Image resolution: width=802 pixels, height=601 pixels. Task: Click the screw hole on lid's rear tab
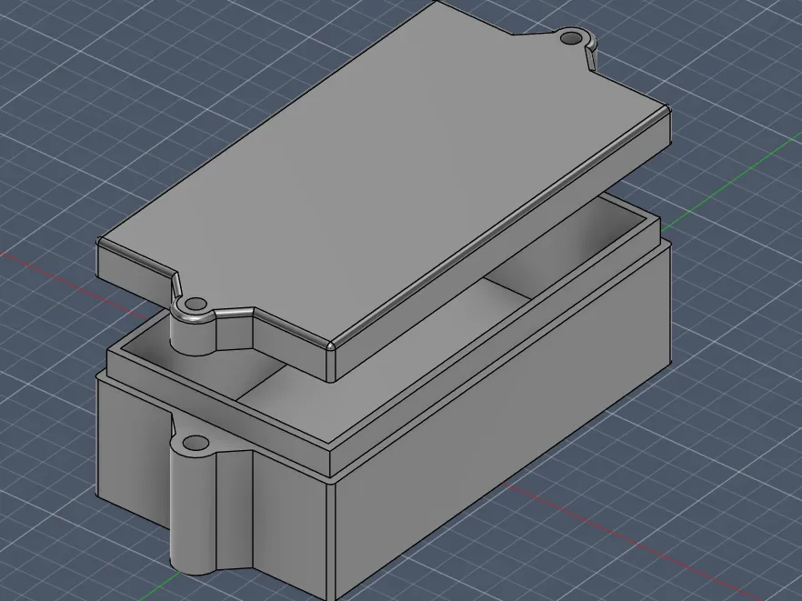point(569,38)
